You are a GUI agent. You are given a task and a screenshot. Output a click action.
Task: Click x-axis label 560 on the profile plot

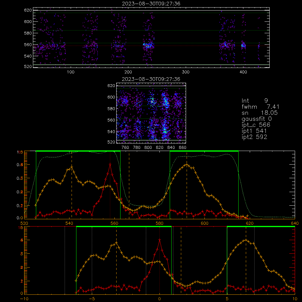(114, 223)
